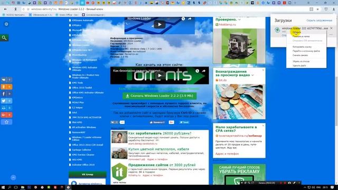Click green Скачать Windows Loader 2.2.2 button
Image resolution: width=338 pixels, height=190 pixels.
pyautogui.click(x=159, y=96)
